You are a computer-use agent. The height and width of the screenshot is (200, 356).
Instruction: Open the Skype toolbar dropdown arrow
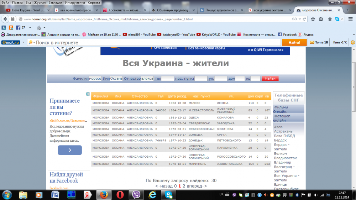pos(342,19)
